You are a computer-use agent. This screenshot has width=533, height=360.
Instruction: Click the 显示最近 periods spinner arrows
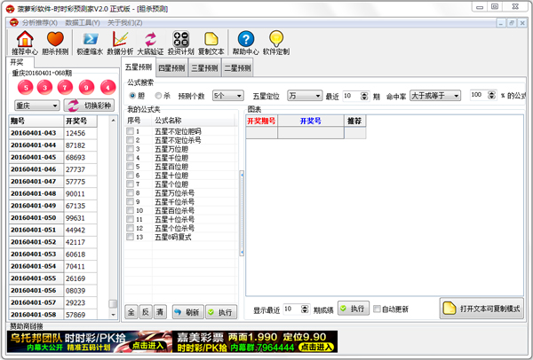click(305, 309)
